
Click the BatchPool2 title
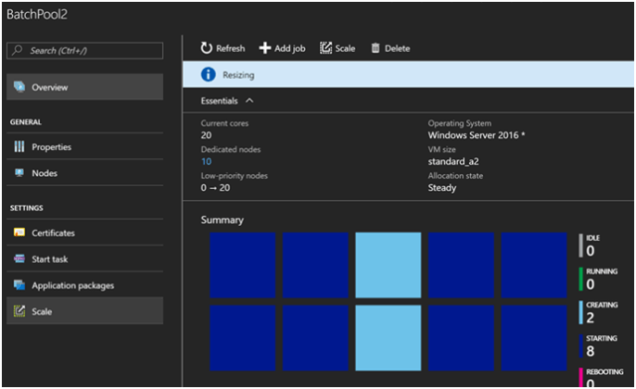[37, 14]
